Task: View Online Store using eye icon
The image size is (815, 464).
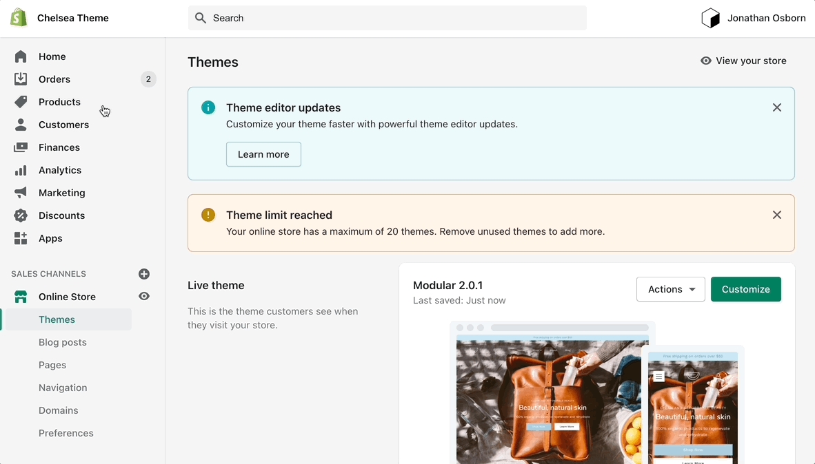Action: click(144, 296)
